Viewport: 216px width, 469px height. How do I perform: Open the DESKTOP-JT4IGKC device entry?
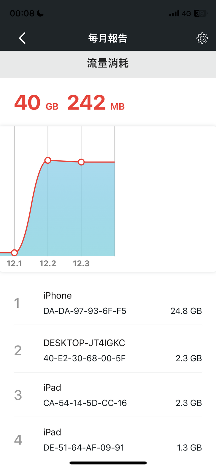108,350
